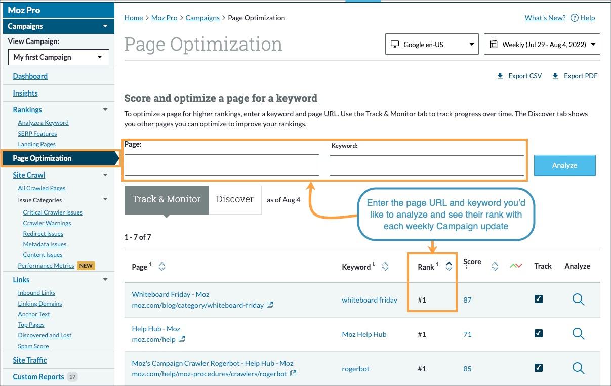
Task: Click the Analyze button
Action: tap(564, 165)
